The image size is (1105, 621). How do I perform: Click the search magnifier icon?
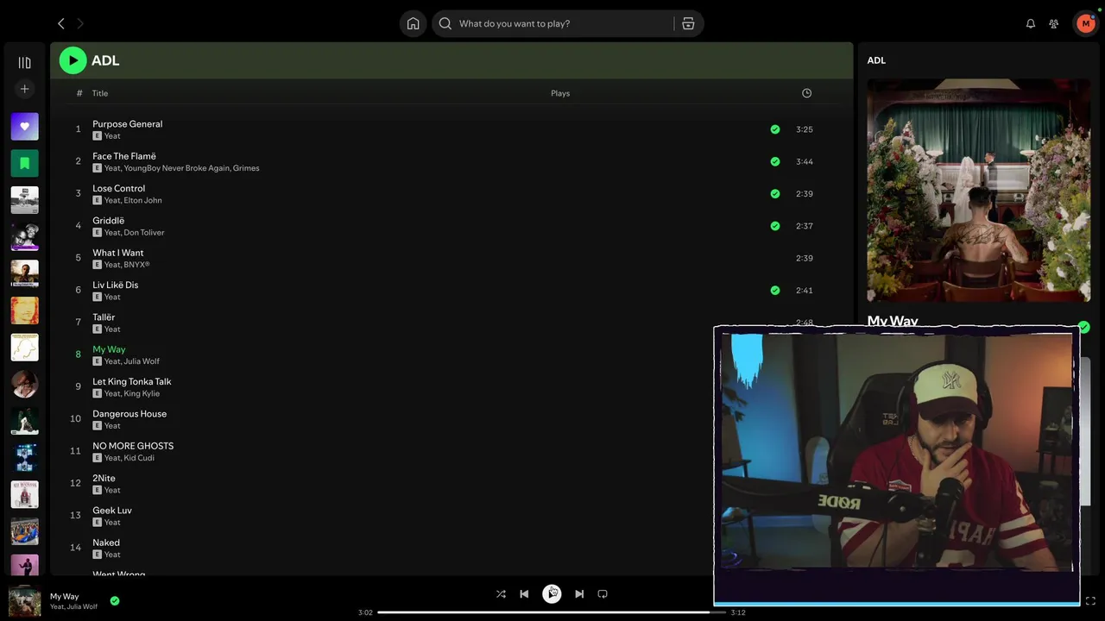click(445, 23)
